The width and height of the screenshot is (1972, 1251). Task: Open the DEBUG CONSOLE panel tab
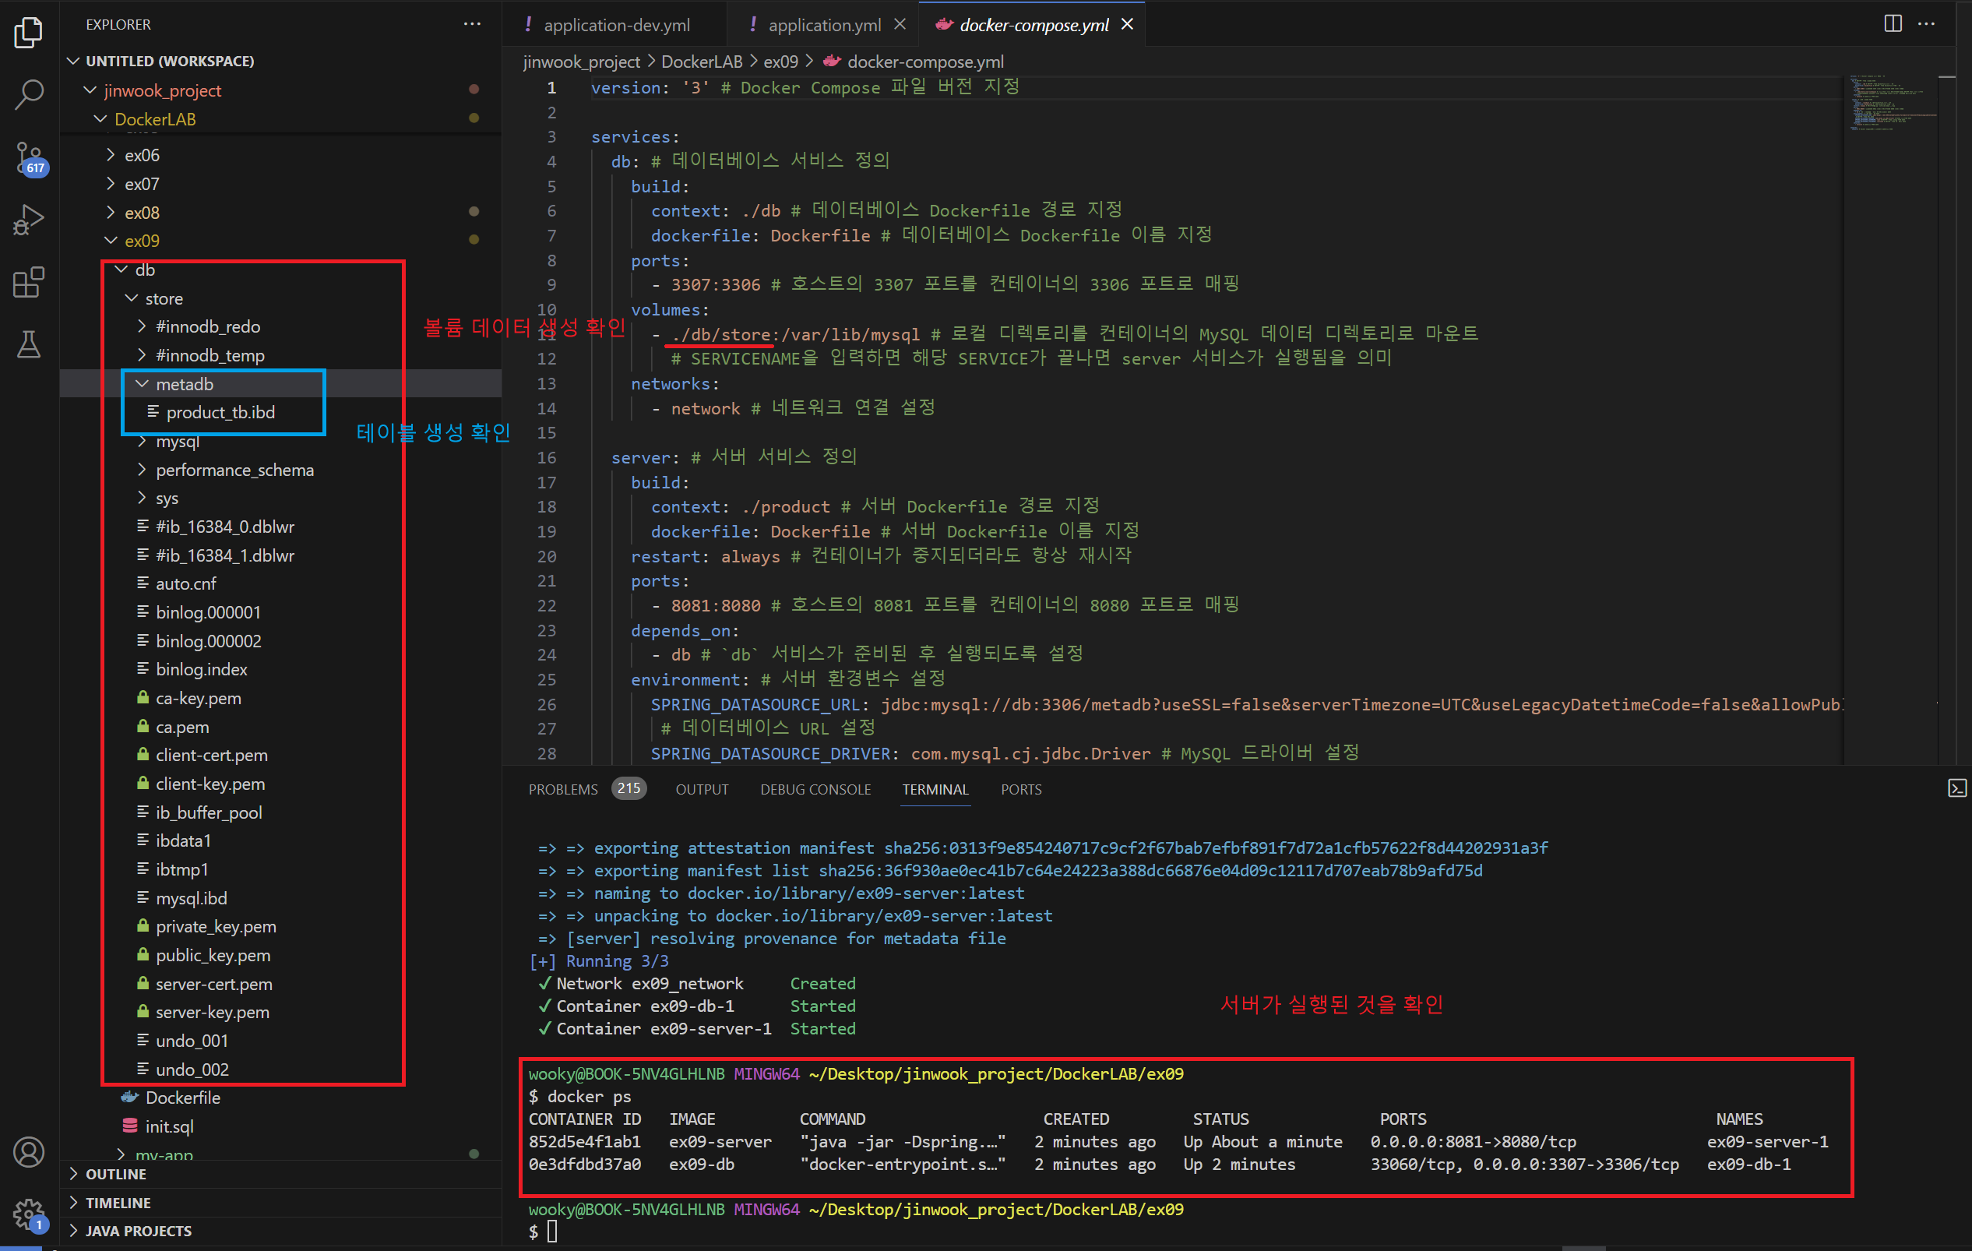(815, 789)
